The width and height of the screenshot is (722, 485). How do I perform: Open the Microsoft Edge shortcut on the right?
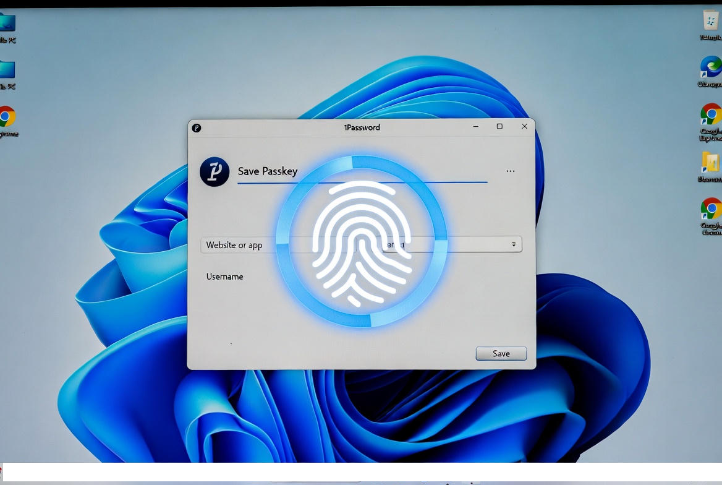tap(710, 68)
